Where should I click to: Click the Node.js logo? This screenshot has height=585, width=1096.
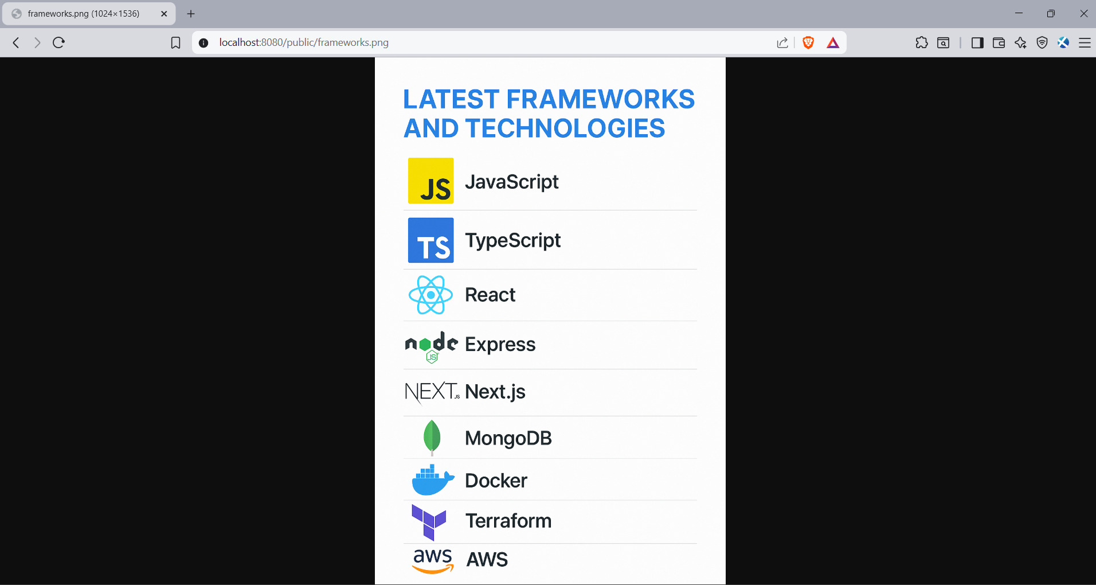(431, 346)
